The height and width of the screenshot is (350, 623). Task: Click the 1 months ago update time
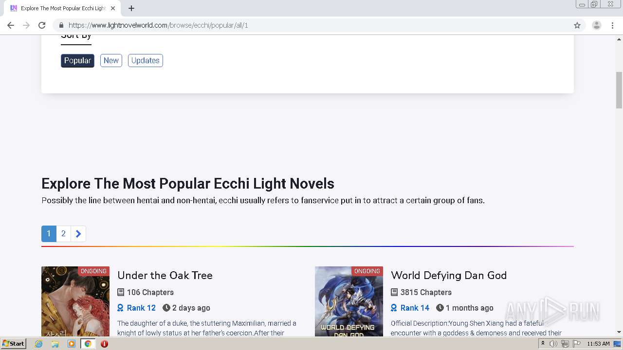[x=470, y=308]
